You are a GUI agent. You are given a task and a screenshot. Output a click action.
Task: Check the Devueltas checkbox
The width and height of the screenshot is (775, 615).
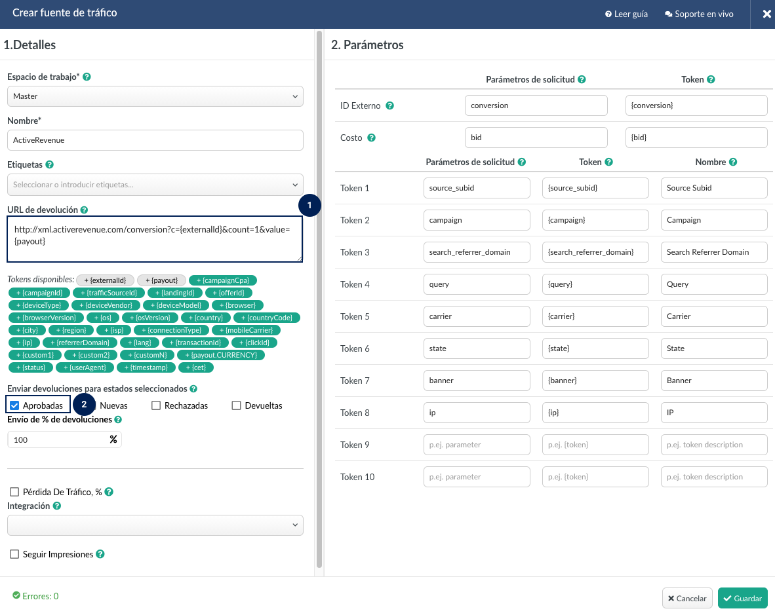point(237,405)
